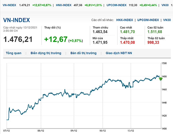Click the green up-arrow marker on the chart
Screen dimensions: 173x134
[160, 78]
